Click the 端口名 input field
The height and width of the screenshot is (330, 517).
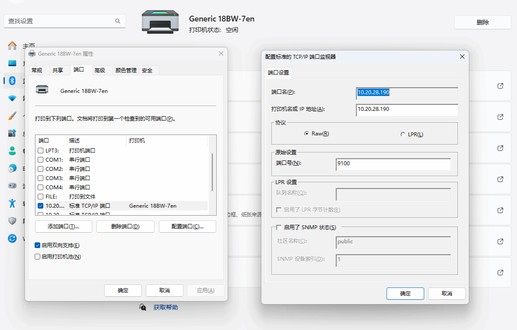coord(407,93)
